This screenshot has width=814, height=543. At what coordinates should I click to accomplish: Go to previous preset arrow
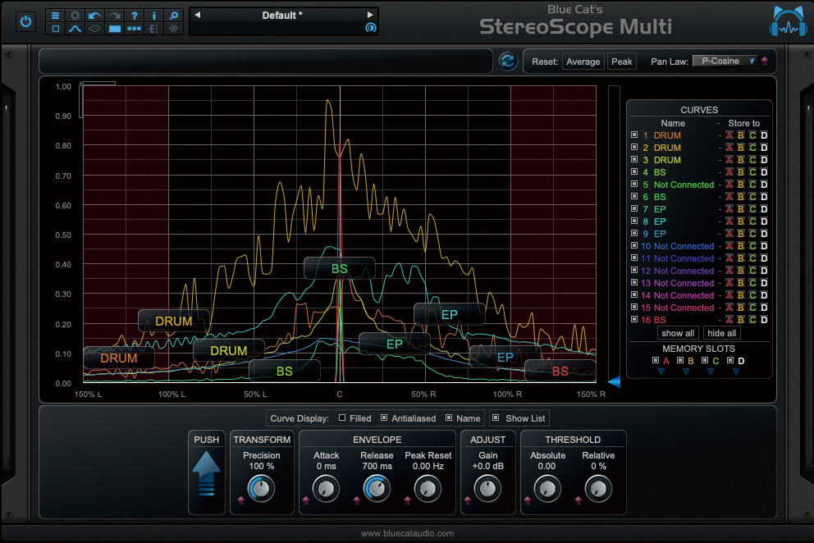point(197,15)
